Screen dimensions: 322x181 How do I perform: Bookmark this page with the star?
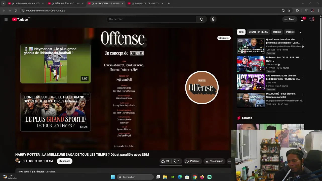click(289, 11)
